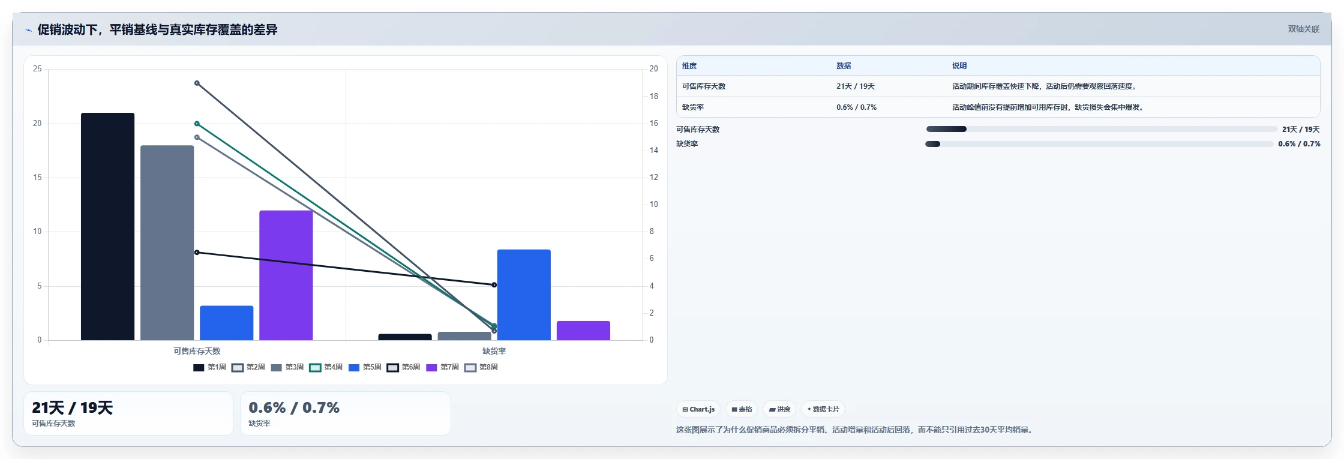Click the grey bar in 可售库存天数 group
The width and height of the screenshot is (1344, 459).
167,243
